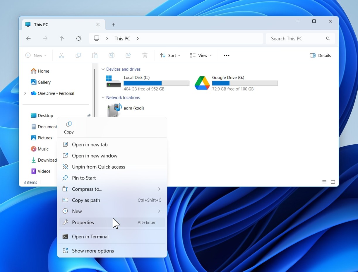Image resolution: width=358 pixels, height=272 pixels.
Task: Expand OneDrive - Personal tree node
Action: click(25, 93)
